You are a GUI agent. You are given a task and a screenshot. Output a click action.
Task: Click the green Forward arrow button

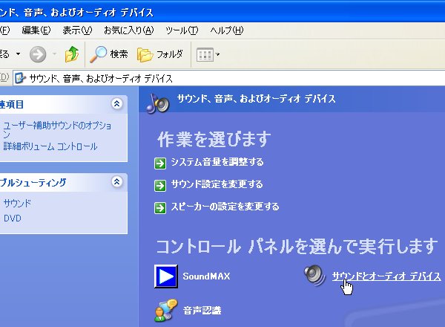(x=37, y=54)
